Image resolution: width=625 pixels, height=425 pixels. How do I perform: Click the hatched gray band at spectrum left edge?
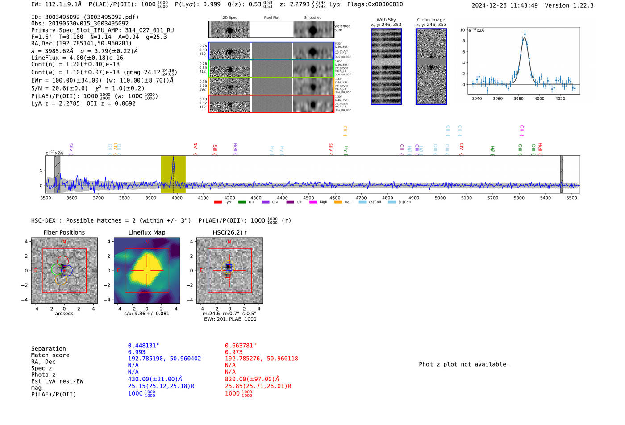pos(57,174)
